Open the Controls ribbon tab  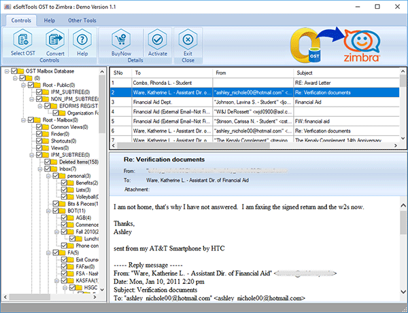point(21,20)
